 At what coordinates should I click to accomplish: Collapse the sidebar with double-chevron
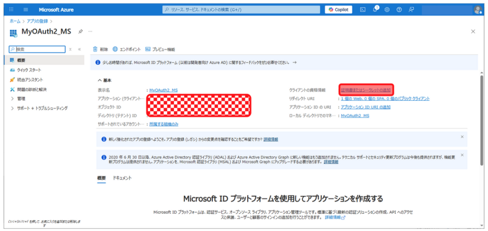79,49
